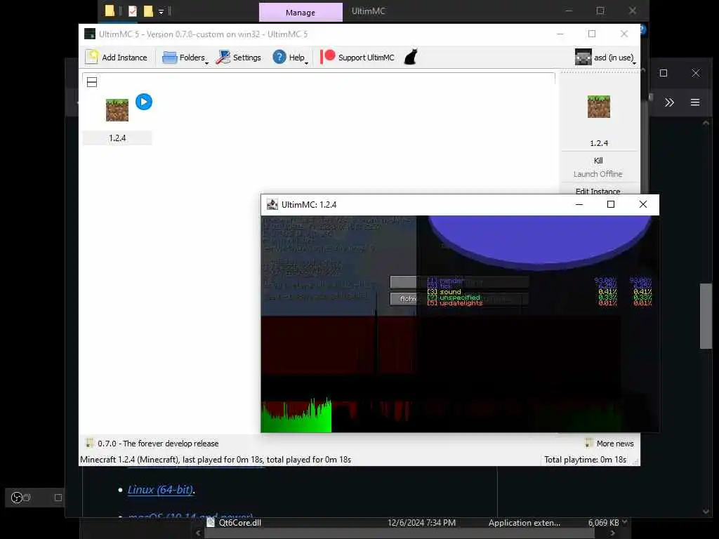Click Edit Instance in side panel

(x=598, y=190)
